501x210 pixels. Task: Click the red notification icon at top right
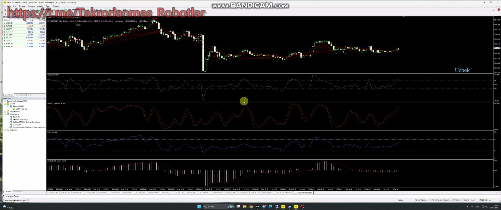499,10
